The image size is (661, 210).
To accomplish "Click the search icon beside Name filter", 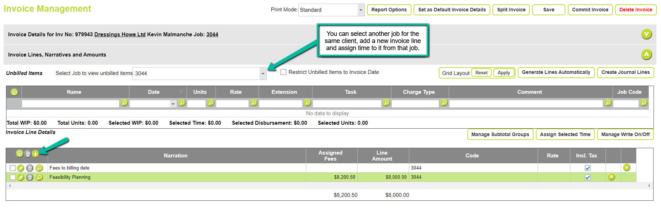I will pyautogui.click(x=124, y=103).
